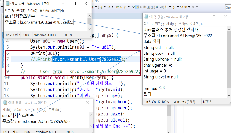
Task: Click icon between globe and Next Annotation
Action: (x=161, y=7)
